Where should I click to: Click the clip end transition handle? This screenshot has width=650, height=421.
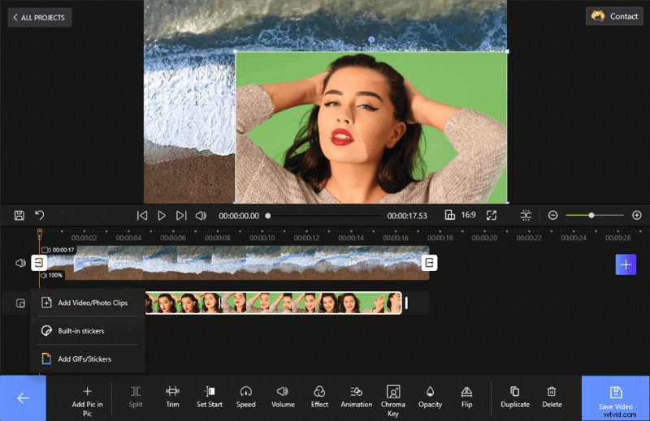click(429, 263)
